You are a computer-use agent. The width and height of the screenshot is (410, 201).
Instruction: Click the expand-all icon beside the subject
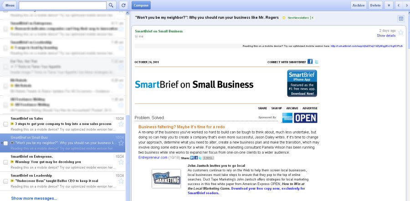(400, 18)
